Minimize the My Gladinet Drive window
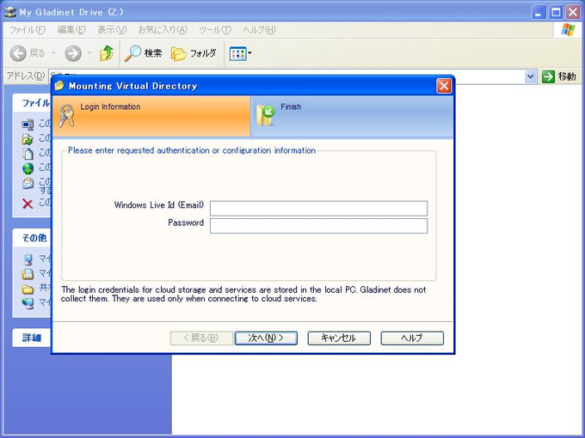This screenshot has height=438, width=585. pos(539,12)
